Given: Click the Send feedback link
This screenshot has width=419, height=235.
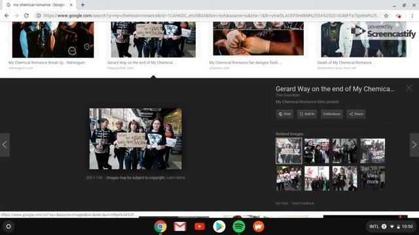Looking at the screenshot, I should [302, 203].
